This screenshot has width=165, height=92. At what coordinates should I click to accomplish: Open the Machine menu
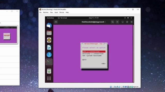tap(46, 12)
